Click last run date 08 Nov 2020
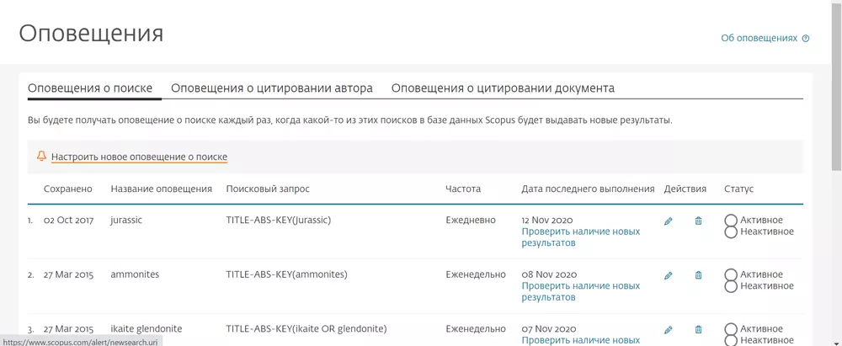842x346 pixels. click(548, 274)
